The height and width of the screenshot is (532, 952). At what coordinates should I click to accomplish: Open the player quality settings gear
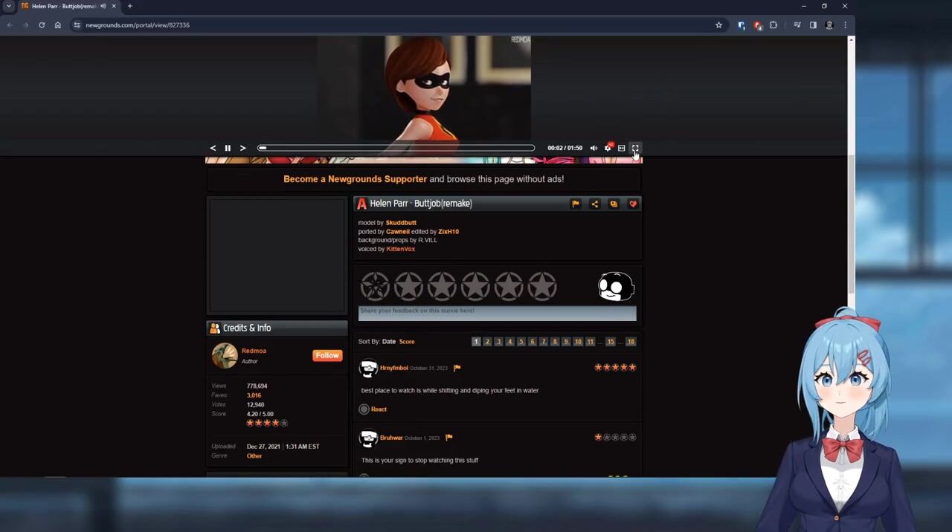(x=608, y=148)
